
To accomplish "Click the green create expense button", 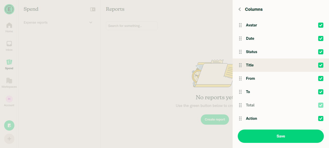I will [9, 125].
